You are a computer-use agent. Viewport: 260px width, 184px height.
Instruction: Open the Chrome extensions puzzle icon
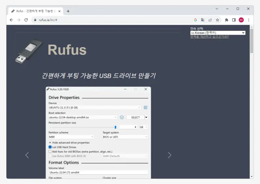[x=227, y=20]
